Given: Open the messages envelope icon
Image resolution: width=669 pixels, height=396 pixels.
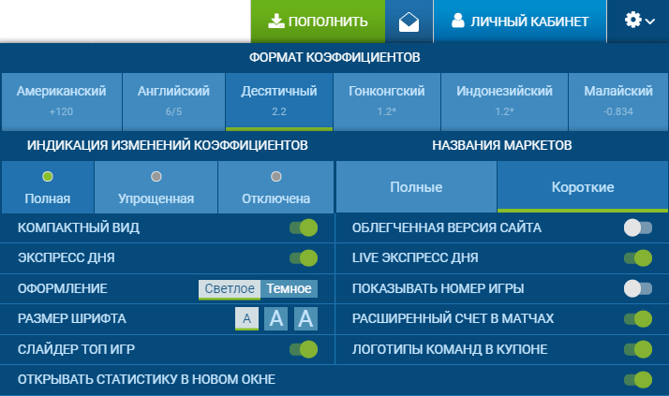Looking at the screenshot, I should coord(409,22).
